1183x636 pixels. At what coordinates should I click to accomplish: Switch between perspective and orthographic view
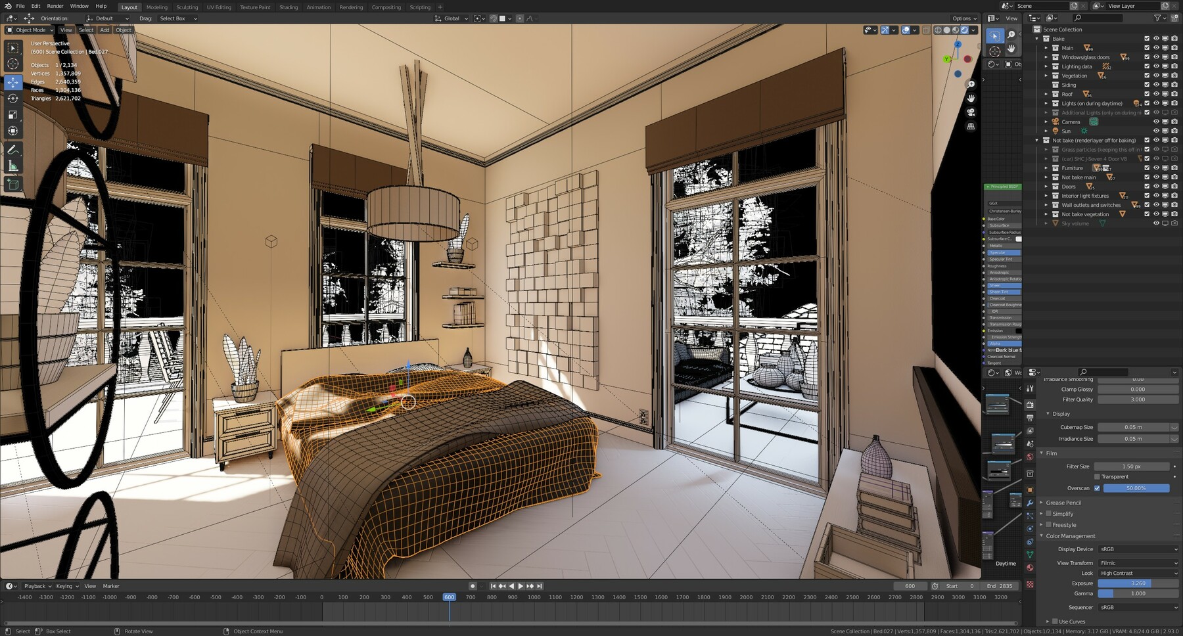click(x=971, y=126)
